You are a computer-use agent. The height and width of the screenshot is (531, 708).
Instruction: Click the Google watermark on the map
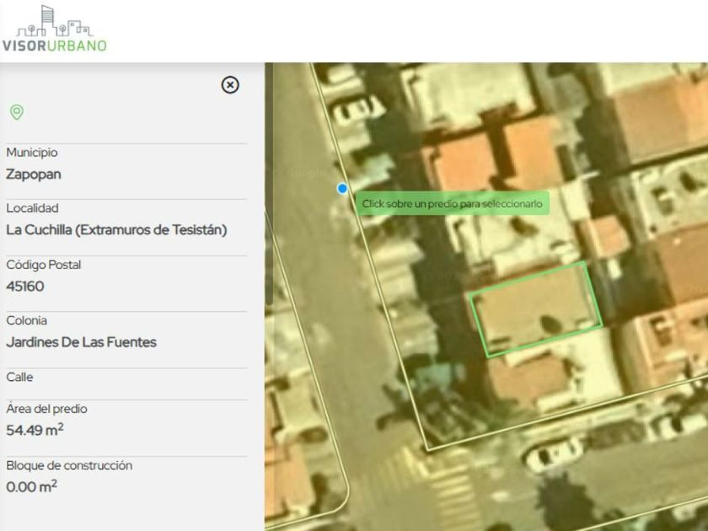[304, 173]
